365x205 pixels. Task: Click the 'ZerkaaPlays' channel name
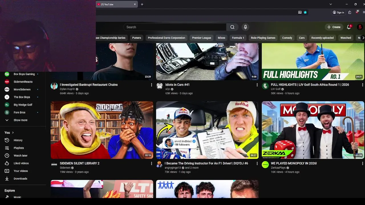point(278,168)
